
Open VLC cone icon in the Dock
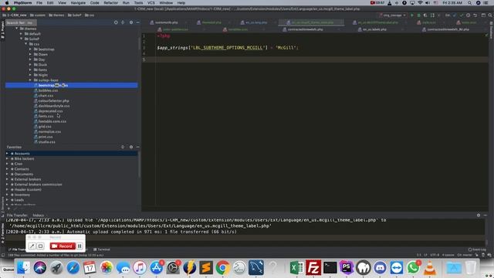coord(430,268)
